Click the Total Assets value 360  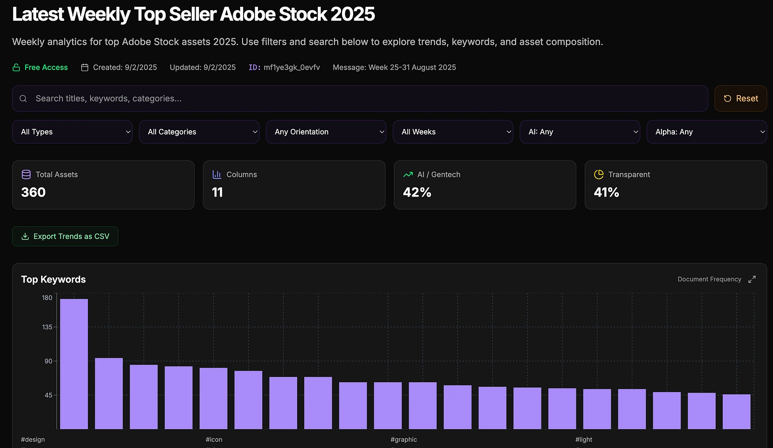[x=33, y=192]
